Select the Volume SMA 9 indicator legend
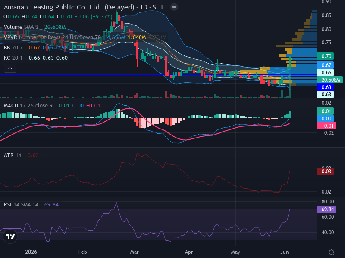This screenshot has height=258, width=345. click(21, 27)
